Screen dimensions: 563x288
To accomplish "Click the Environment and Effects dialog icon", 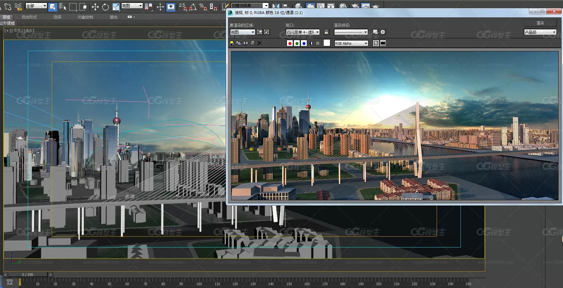I will 383,32.
